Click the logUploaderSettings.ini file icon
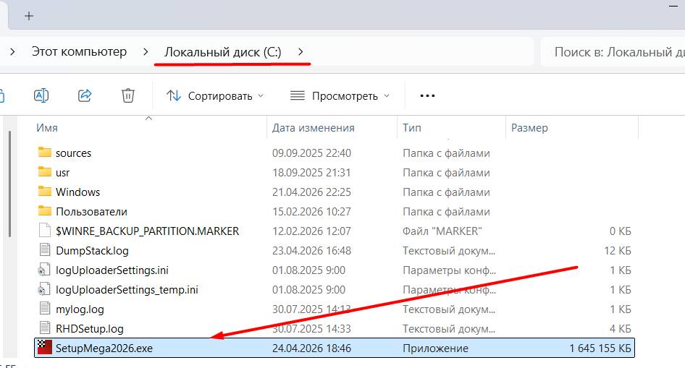 [x=45, y=270]
